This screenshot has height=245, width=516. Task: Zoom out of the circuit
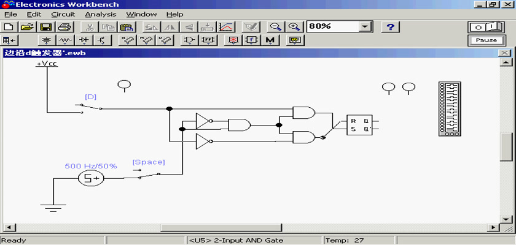click(x=275, y=27)
